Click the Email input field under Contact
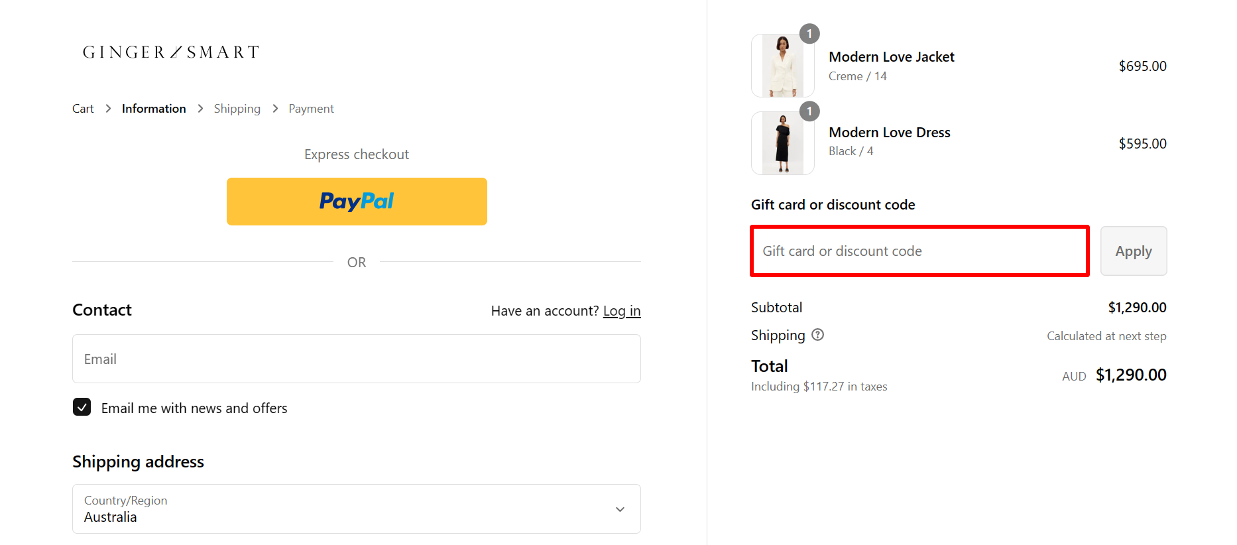The height and width of the screenshot is (545, 1237). pos(356,359)
